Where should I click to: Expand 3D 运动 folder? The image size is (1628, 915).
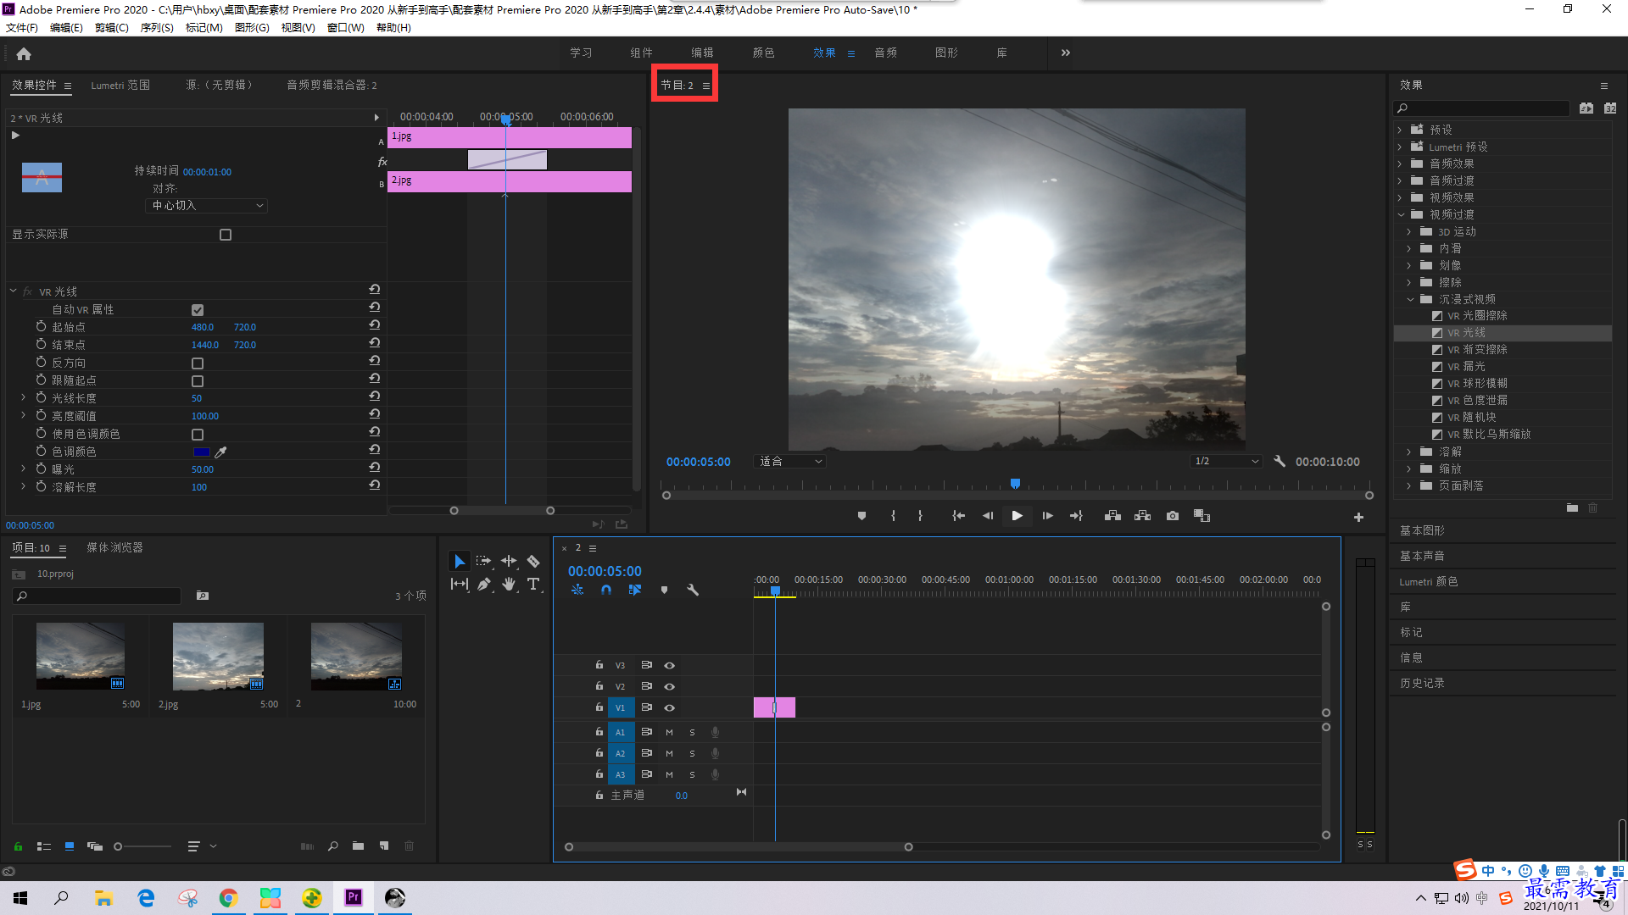click(1409, 231)
